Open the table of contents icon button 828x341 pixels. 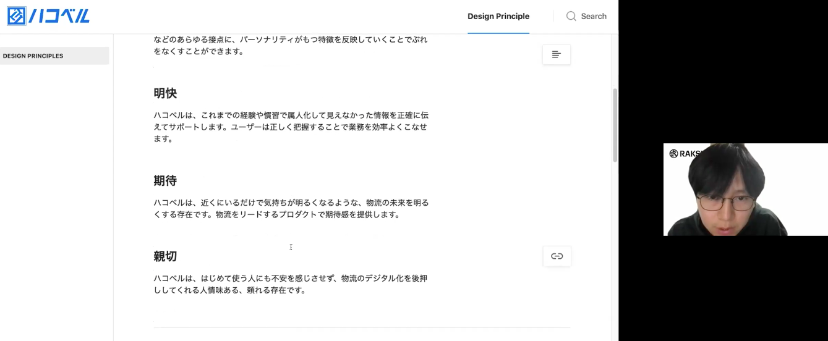pyautogui.click(x=557, y=54)
